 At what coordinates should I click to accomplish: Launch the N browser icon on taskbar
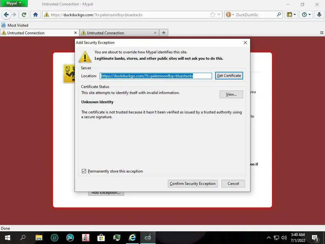(70, 238)
